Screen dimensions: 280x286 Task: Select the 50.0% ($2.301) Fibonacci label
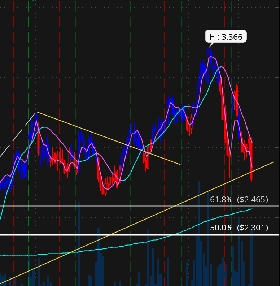point(239,228)
